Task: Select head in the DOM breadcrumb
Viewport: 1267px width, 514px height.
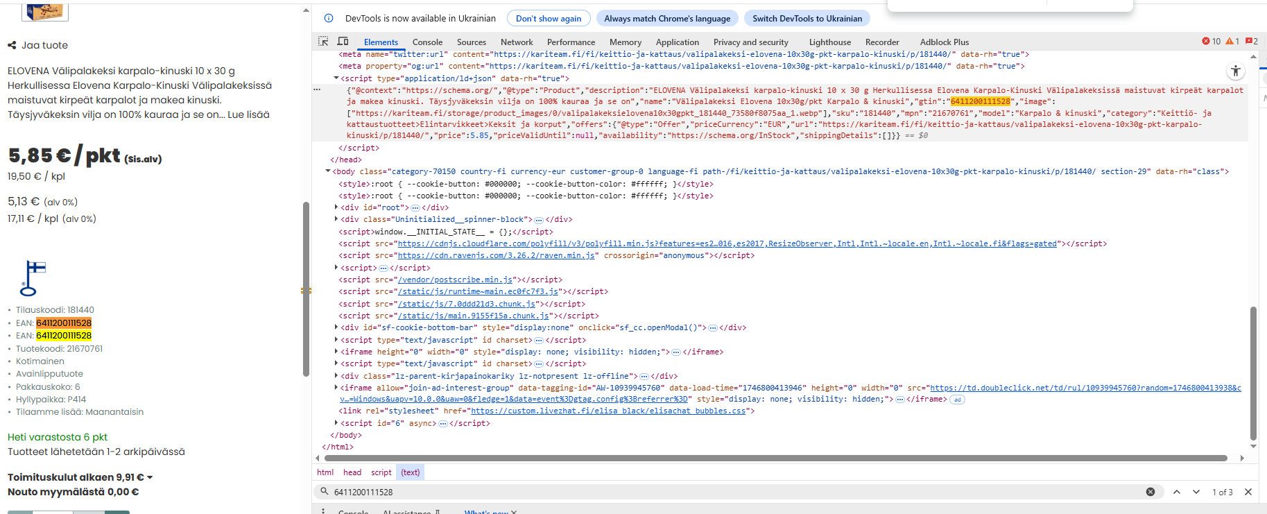Action: [x=352, y=472]
